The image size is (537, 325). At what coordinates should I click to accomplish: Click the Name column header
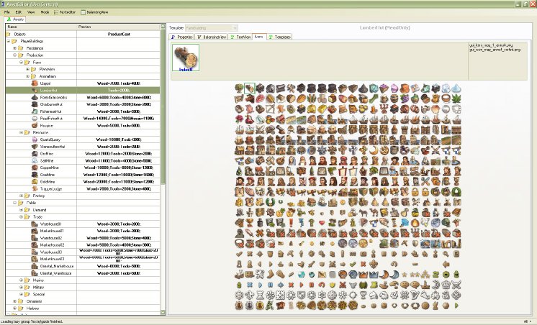41,27
